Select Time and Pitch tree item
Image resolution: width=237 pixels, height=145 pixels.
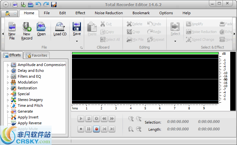(x=30, y=106)
